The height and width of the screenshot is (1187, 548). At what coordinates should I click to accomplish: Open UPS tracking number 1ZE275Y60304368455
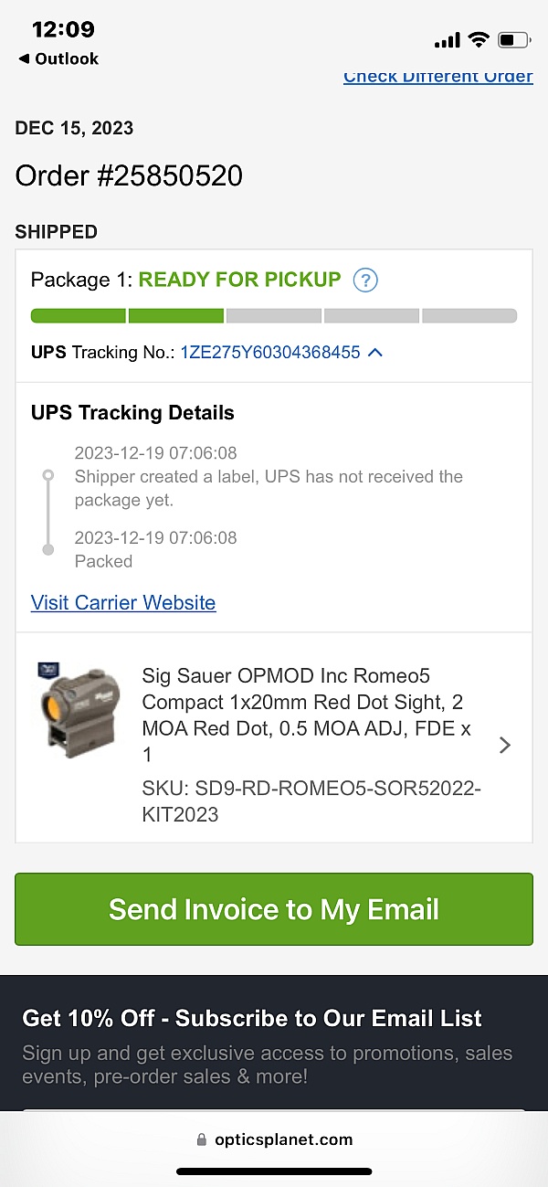[x=270, y=352]
